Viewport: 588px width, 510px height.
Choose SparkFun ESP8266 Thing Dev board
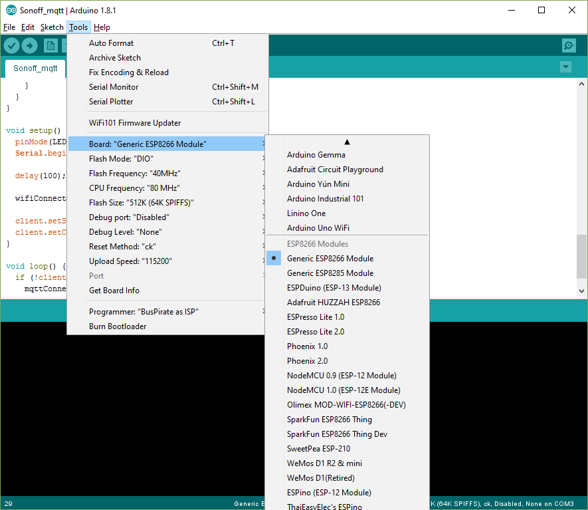[347, 434]
